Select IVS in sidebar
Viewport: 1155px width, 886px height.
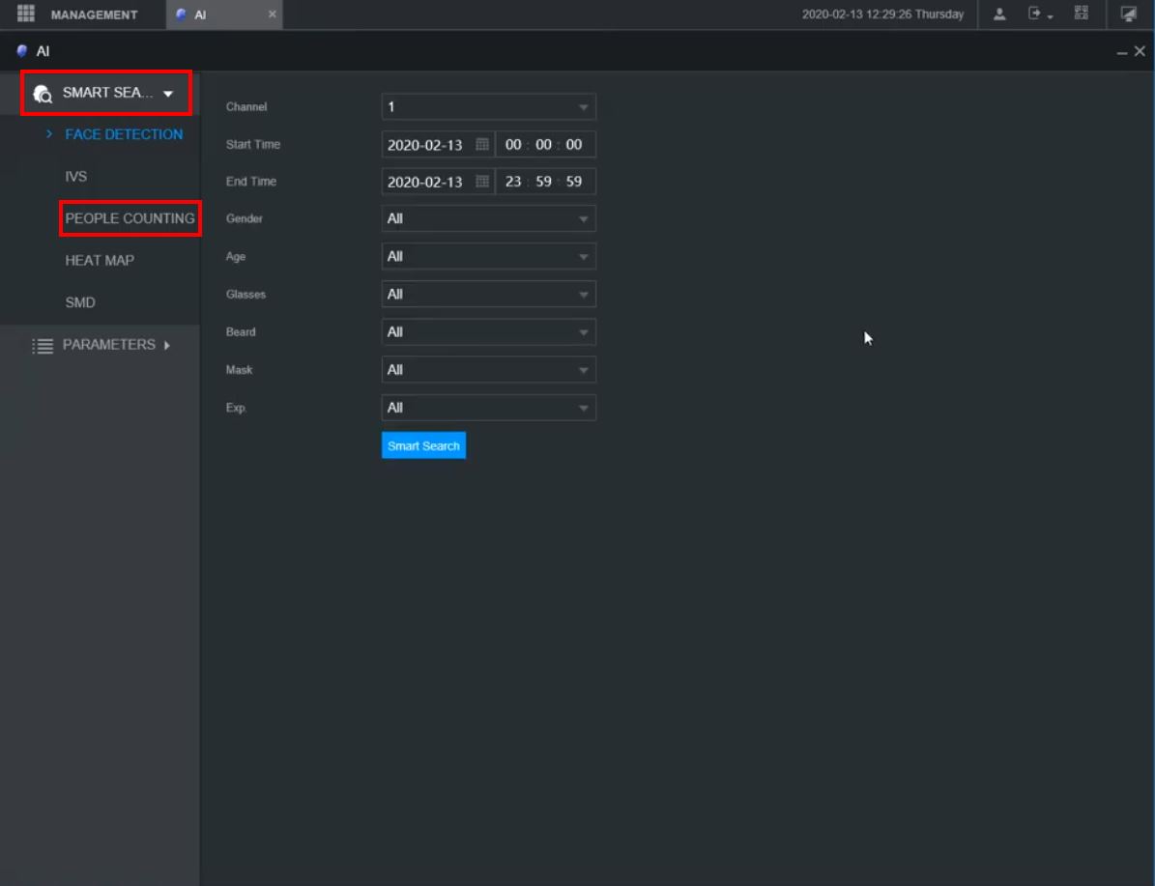[75, 176]
